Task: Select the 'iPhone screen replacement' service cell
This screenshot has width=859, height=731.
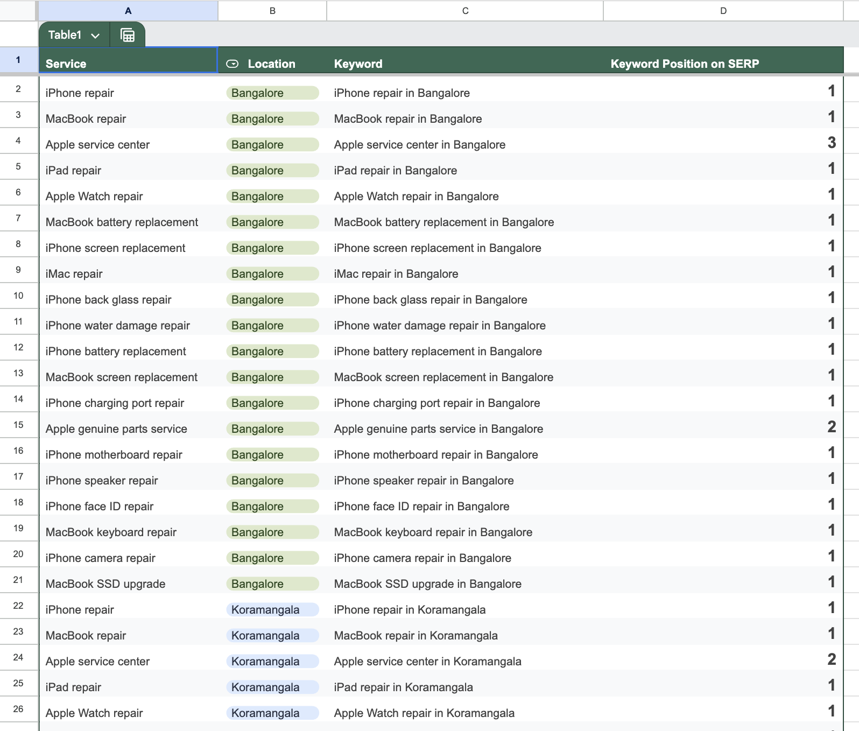Action: 128,244
